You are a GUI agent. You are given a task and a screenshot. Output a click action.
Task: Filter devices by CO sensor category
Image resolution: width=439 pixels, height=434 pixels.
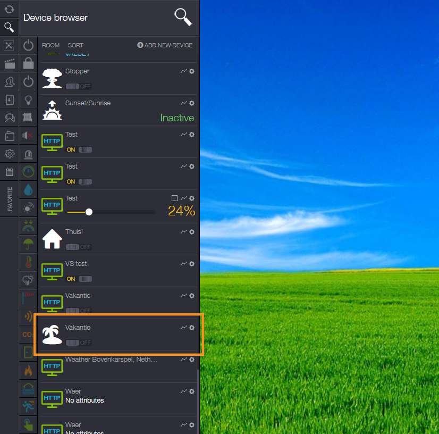click(x=28, y=334)
